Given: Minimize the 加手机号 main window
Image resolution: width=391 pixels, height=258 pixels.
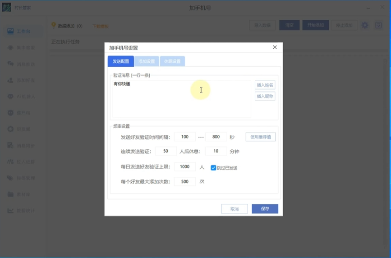Looking at the screenshot, I should [x=368, y=8].
